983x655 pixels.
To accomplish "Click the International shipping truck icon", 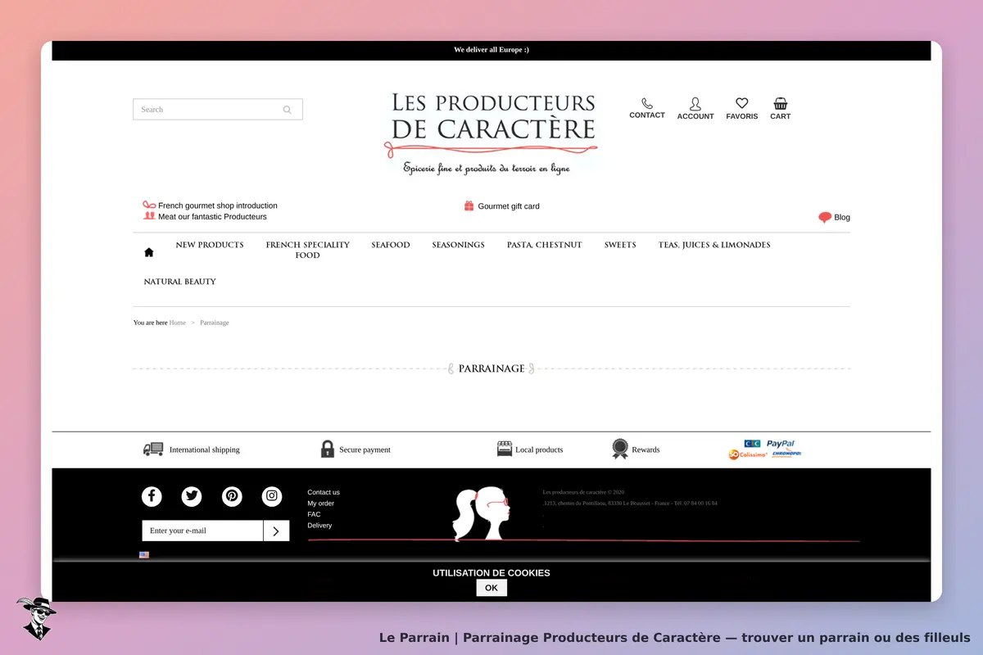I will pyautogui.click(x=153, y=449).
